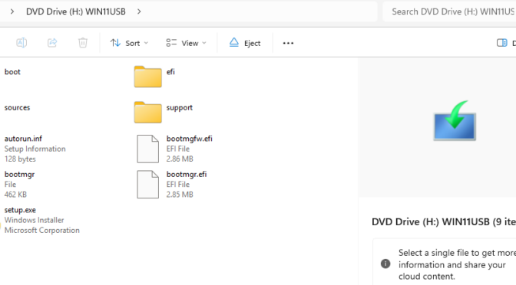The height and width of the screenshot is (285, 516).
Task: Click the Sort arrows icon
Action: click(x=115, y=43)
